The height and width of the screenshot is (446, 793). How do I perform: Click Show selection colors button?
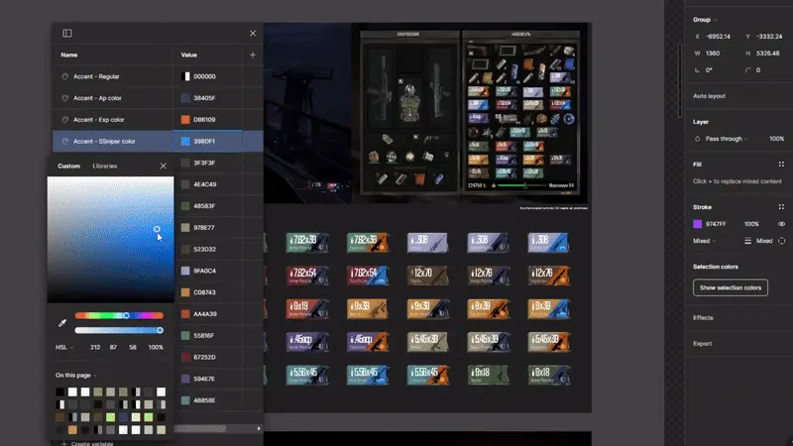pyautogui.click(x=730, y=287)
